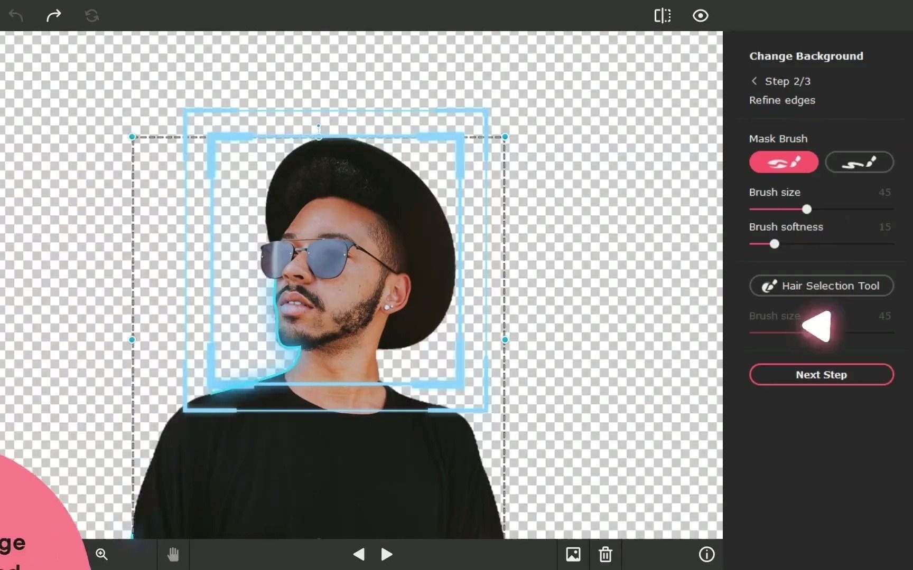This screenshot has width=913, height=570.
Task: Click the Step 2/3 text
Action: pos(787,81)
